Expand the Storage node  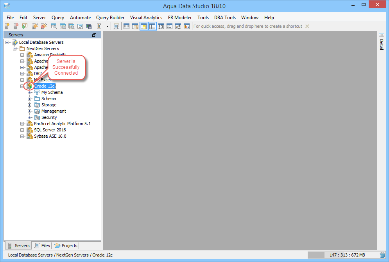(30, 105)
